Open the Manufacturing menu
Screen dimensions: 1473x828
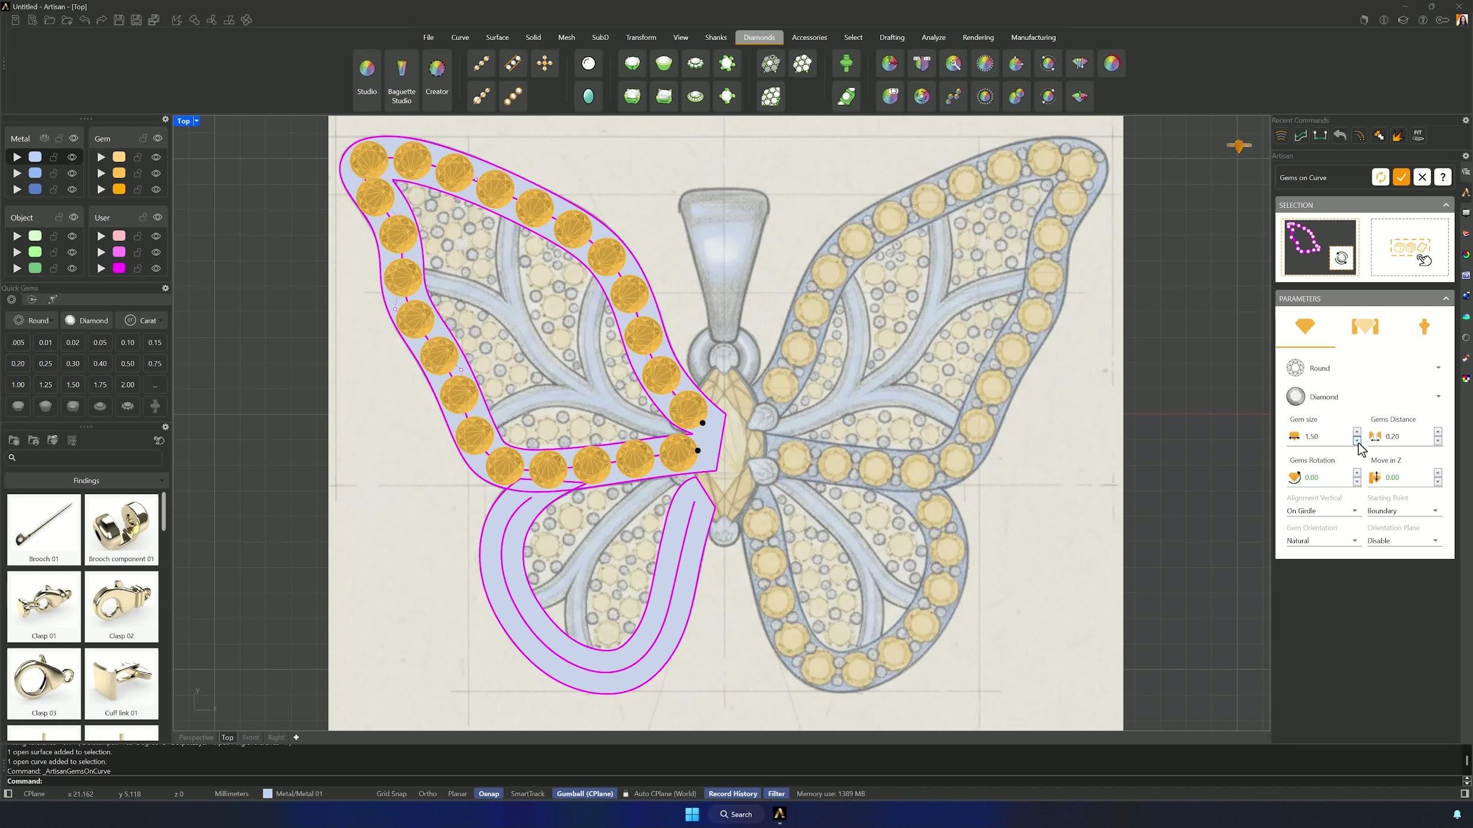click(x=1033, y=37)
